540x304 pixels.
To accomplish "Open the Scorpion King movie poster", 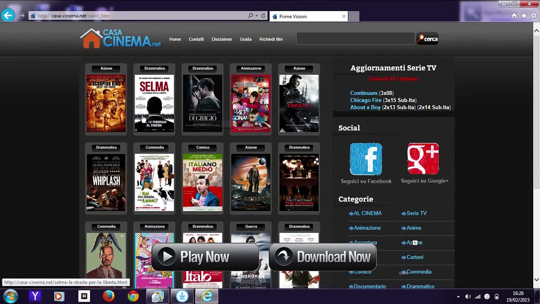I will click(106, 103).
